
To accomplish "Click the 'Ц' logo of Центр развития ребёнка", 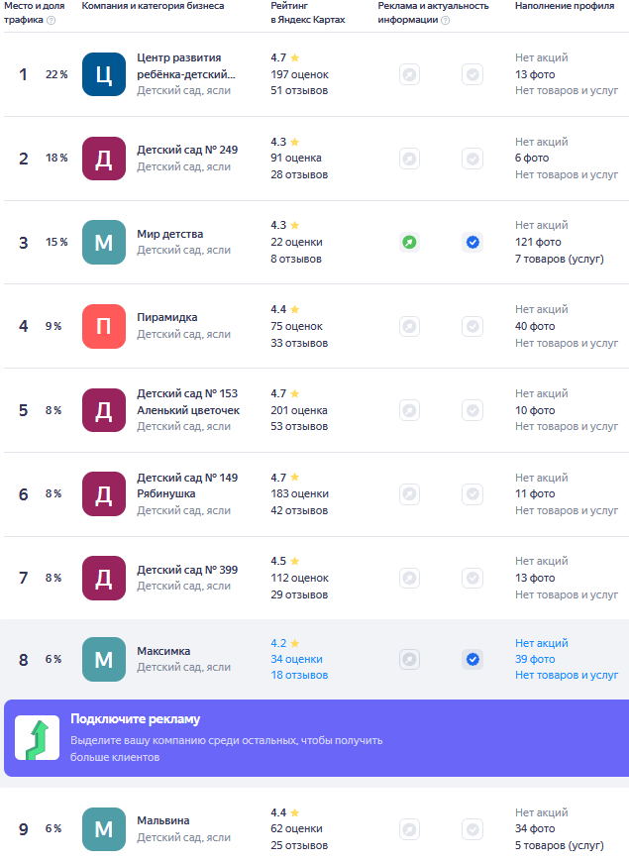I will 104,74.
